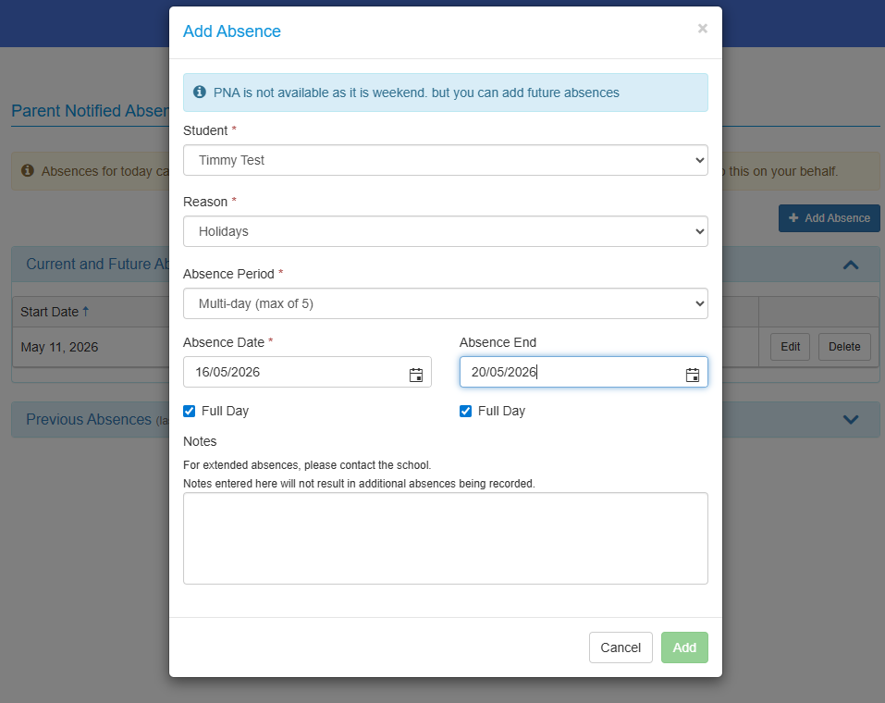Image resolution: width=885 pixels, height=703 pixels.
Task: Toggle Full Day under Absence End
Action: pos(466,411)
